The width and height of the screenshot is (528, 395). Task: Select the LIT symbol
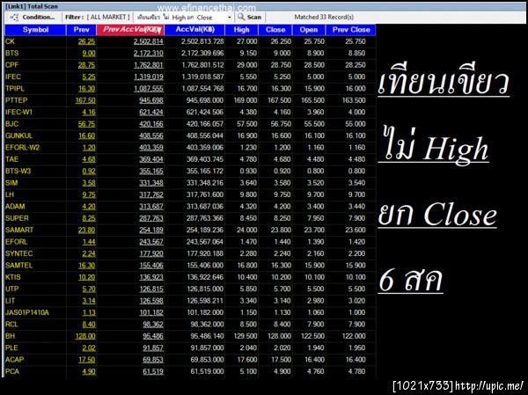pos(10,301)
